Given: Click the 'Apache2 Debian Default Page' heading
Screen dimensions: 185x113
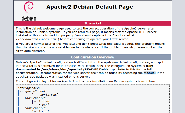Looking at the screenshot, I should coord(90,7).
